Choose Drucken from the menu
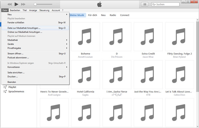Image resolution: width=199 pixels, height=128 pixels. coord(35,76)
